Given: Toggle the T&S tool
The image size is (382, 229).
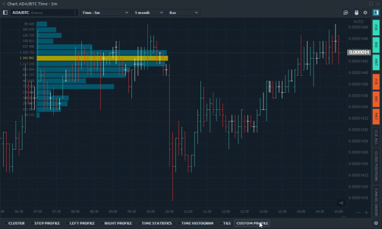Looking at the screenshot, I should pyautogui.click(x=225, y=223).
